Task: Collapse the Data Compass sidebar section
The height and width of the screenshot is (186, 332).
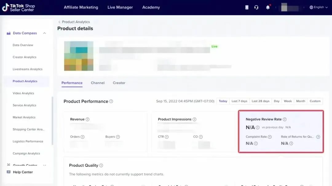Action: tap(45, 33)
